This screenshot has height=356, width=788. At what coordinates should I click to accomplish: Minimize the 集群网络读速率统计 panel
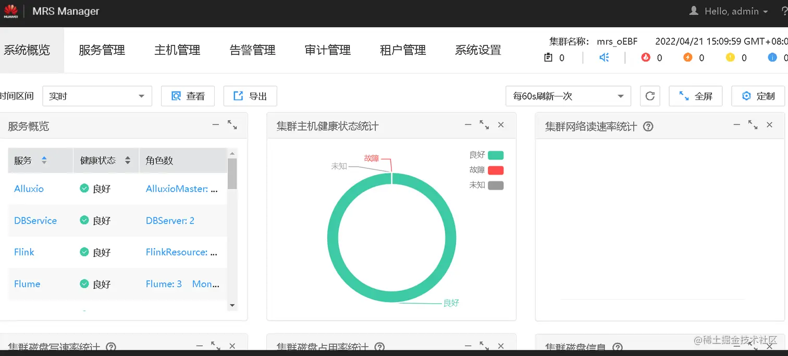(x=736, y=125)
